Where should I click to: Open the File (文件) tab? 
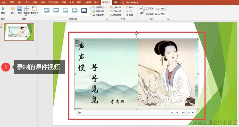click(x=3, y=2)
